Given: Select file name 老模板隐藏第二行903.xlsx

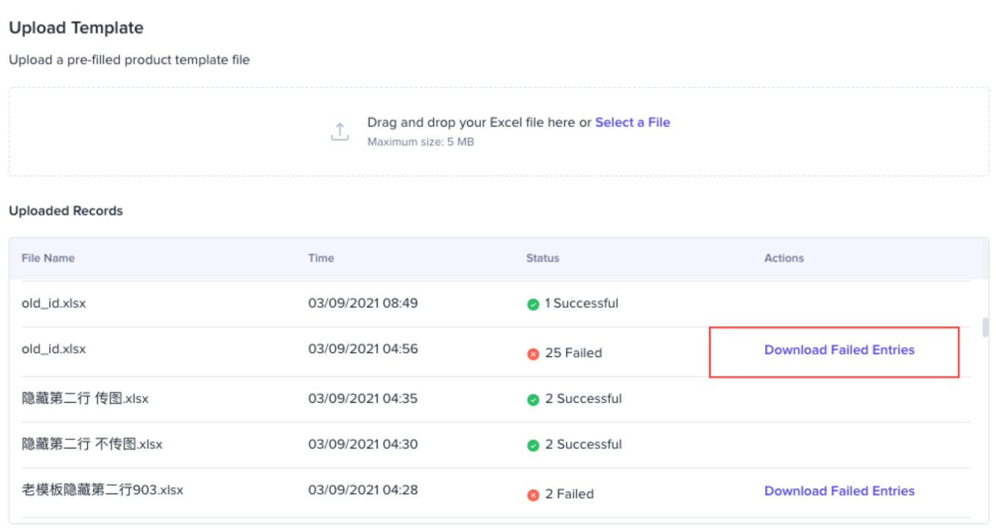Looking at the screenshot, I should tap(103, 489).
